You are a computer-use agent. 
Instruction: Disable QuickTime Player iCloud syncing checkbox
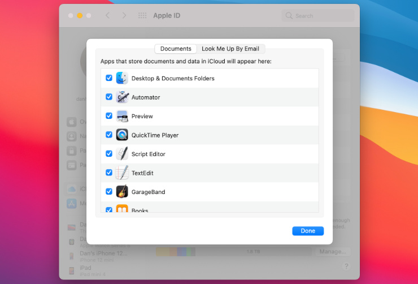coord(109,135)
